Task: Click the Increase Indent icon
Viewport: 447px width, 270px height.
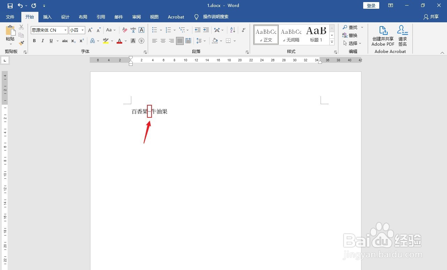Action: [206, 30]
